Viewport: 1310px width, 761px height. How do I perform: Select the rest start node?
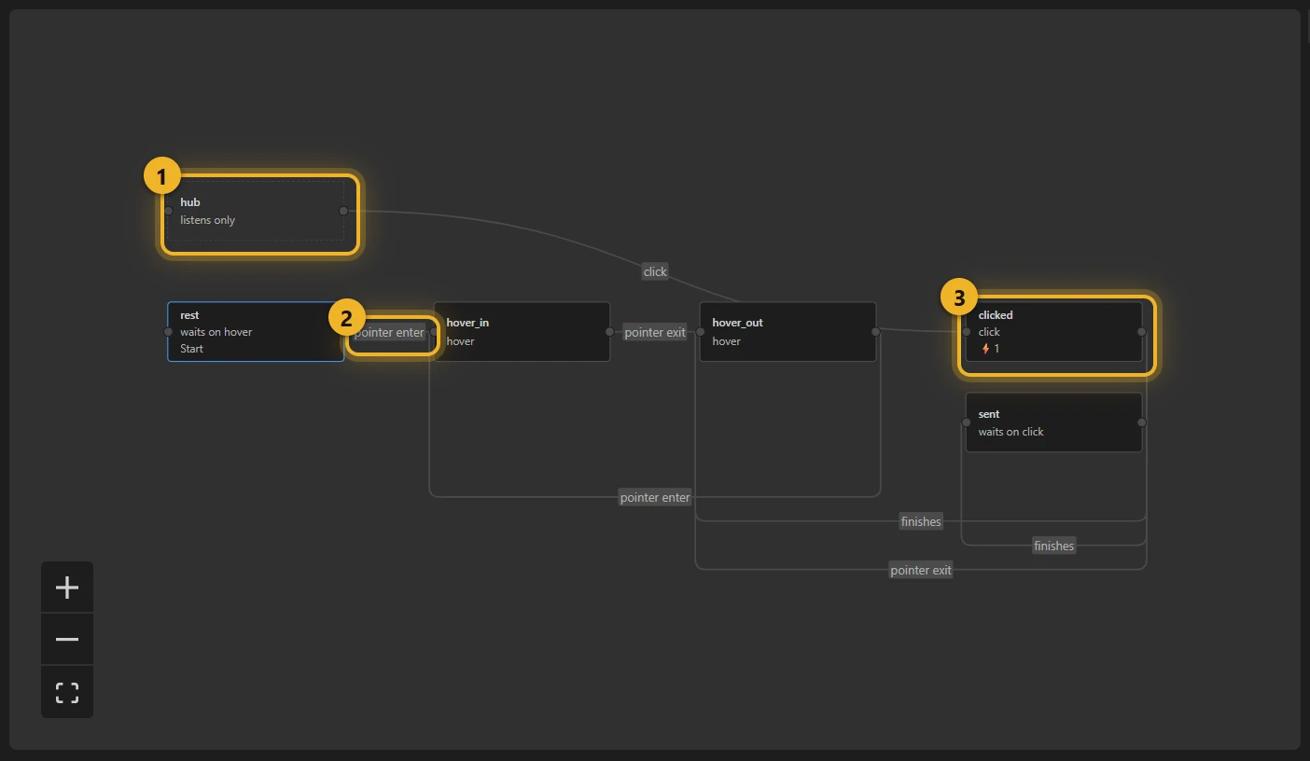(256, 331)
